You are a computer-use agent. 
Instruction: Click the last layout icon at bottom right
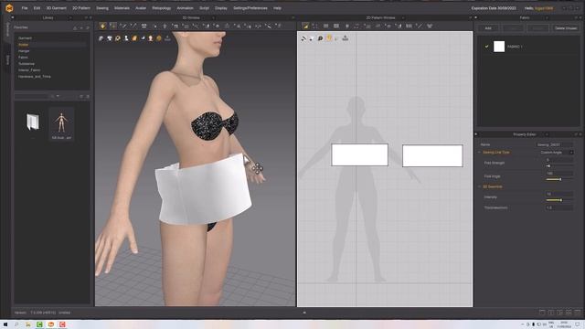[x=578, y=313]
